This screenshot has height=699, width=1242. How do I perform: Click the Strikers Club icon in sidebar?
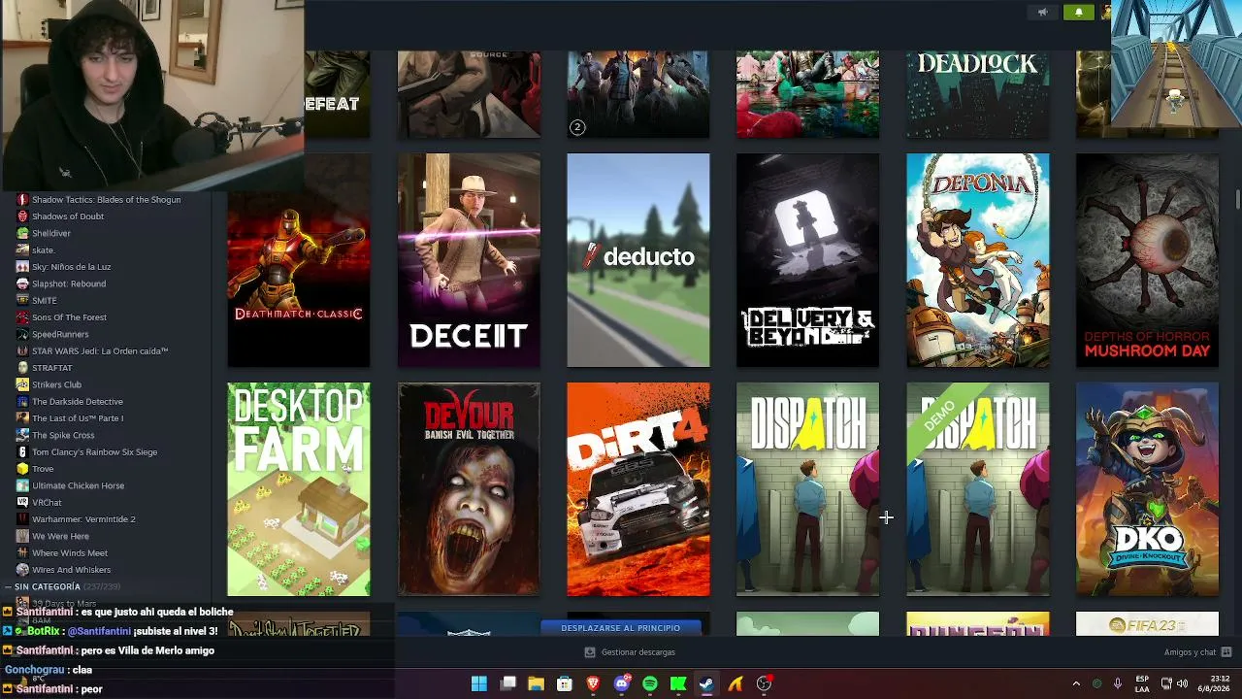click(x=22, y=384)
